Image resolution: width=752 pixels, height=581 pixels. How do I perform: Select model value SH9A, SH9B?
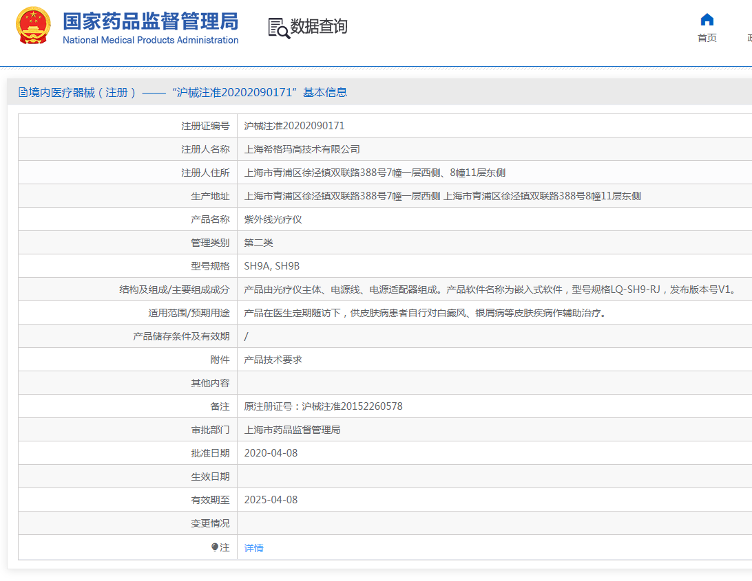[x=271, y=266]
